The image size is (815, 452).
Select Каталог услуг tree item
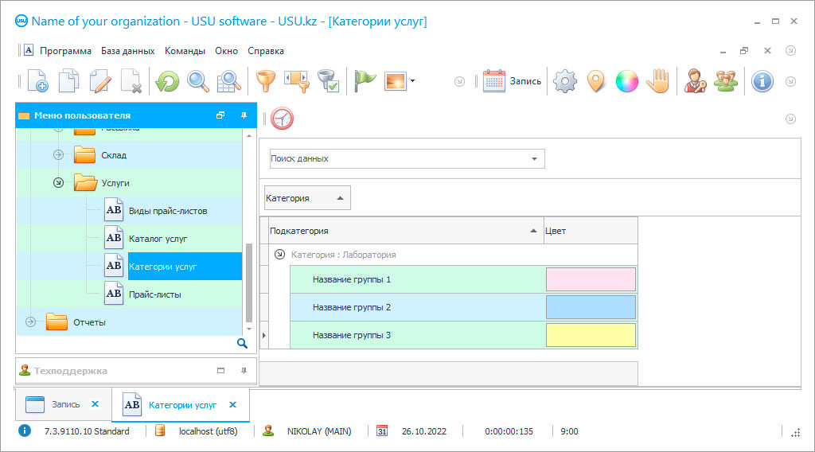pos(158,239)
